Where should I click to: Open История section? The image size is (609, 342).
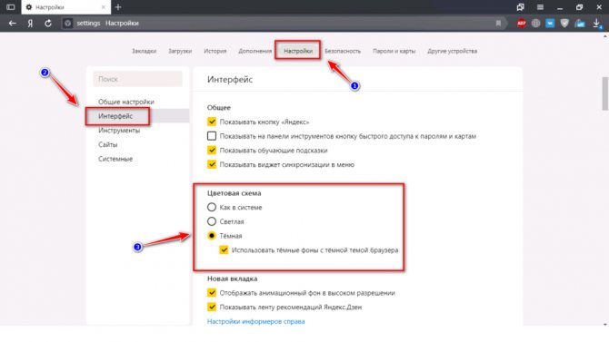215,51
